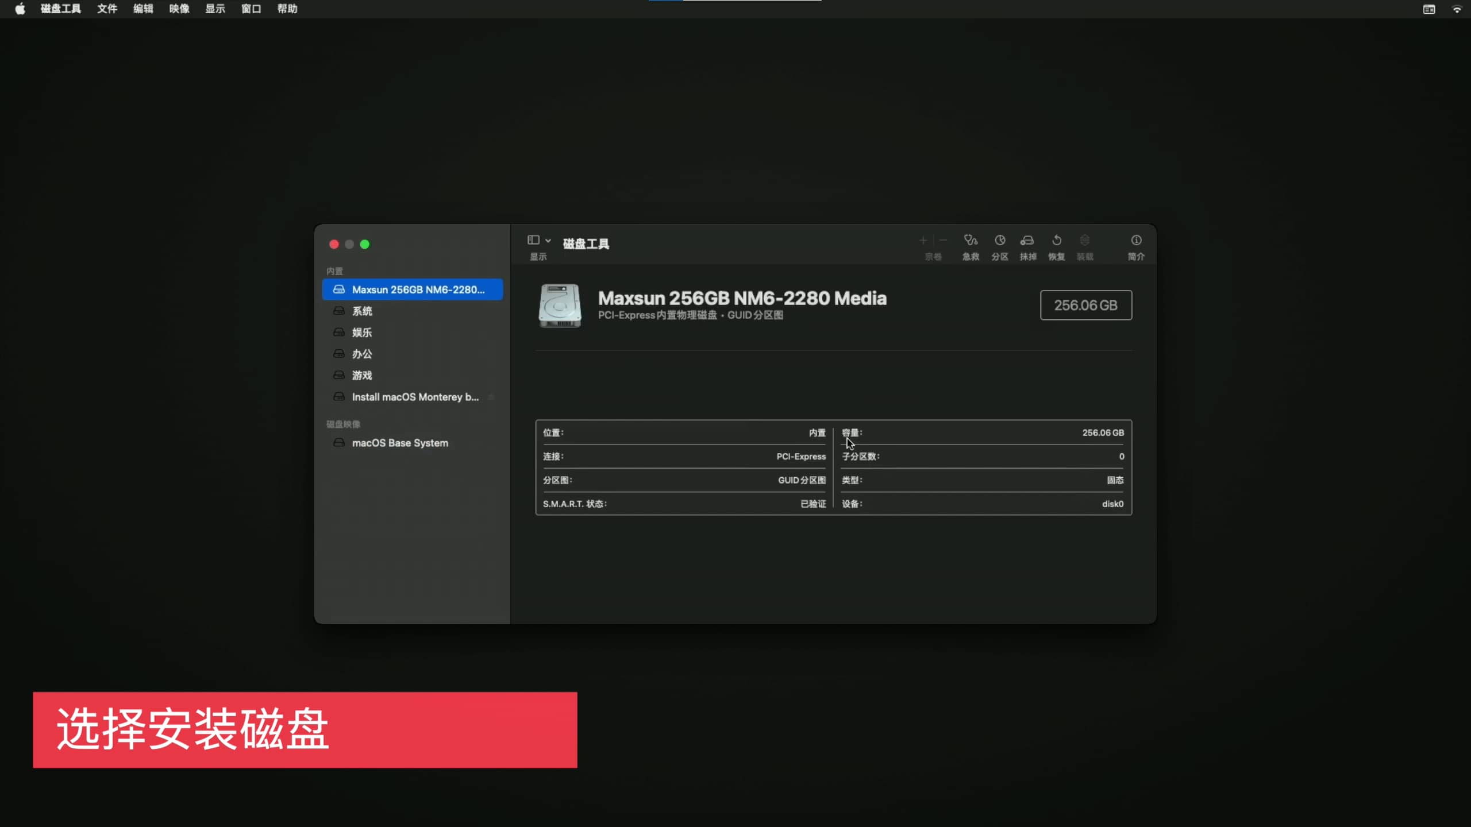
Task: Click the Restore (恢复) toolbar icon
Action: [x=1056, y=241]
